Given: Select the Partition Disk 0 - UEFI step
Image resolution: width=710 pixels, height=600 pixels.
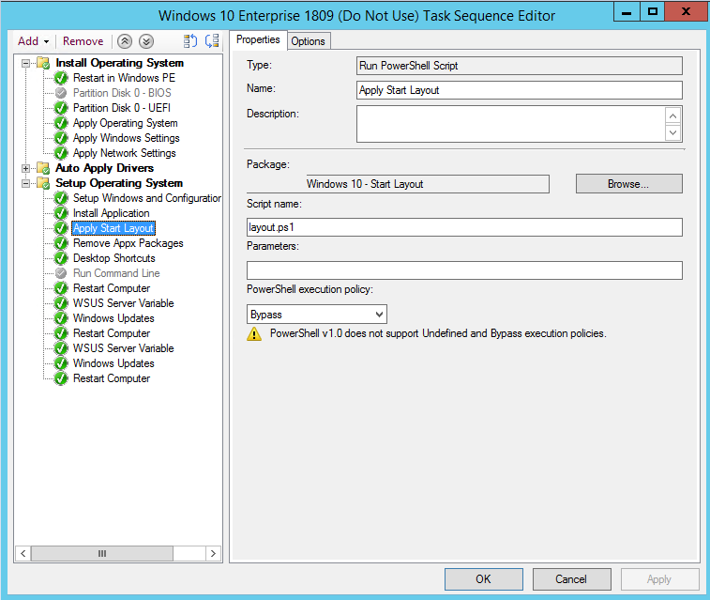Looking at the screenshot, I should pos(122,108).
